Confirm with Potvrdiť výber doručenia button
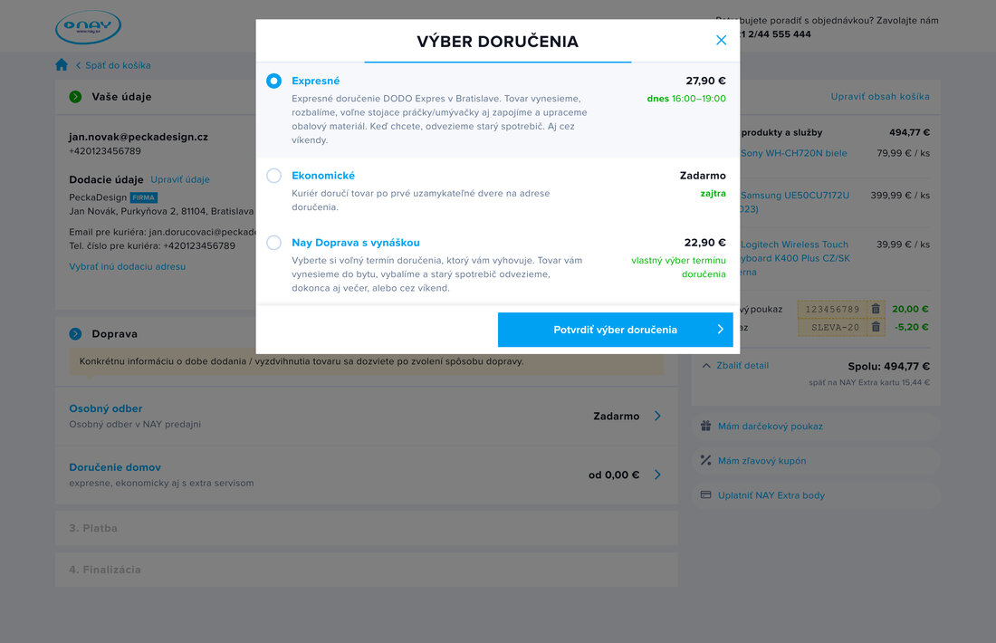Viewport: 996px width, 643px height. click(x=615, y=330)
